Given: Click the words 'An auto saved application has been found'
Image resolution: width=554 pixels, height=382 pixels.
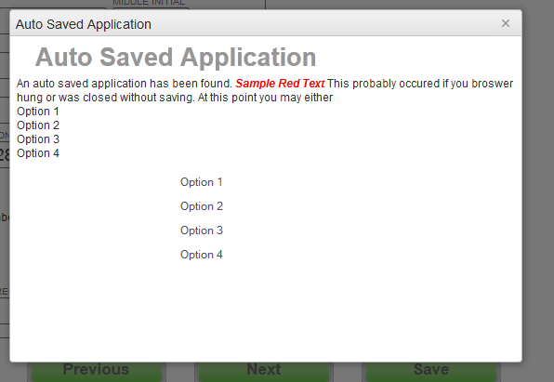Looking at the screenshot, I should (x=125, y=84).
